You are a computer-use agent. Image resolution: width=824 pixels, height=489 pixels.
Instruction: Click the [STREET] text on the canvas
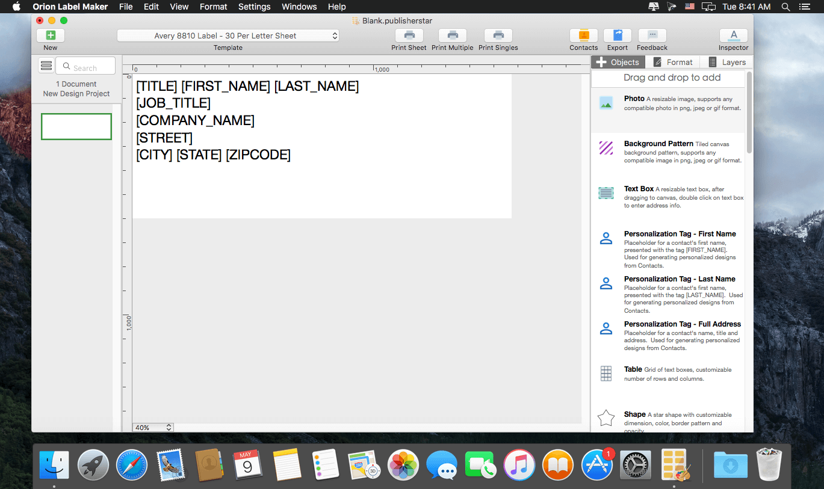click(x=164, y=138)
